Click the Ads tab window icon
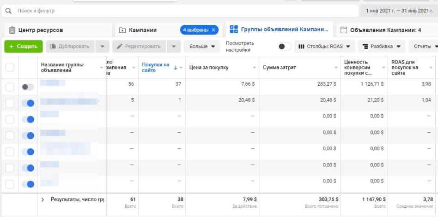The image size is (438, 217). coord(344,30)
